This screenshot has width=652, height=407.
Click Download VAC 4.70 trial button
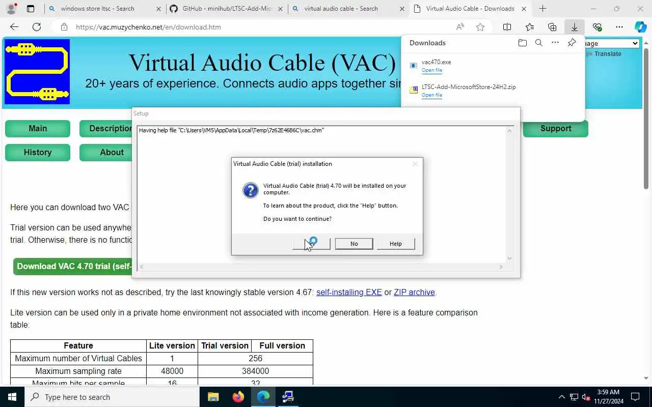point(72,266)
